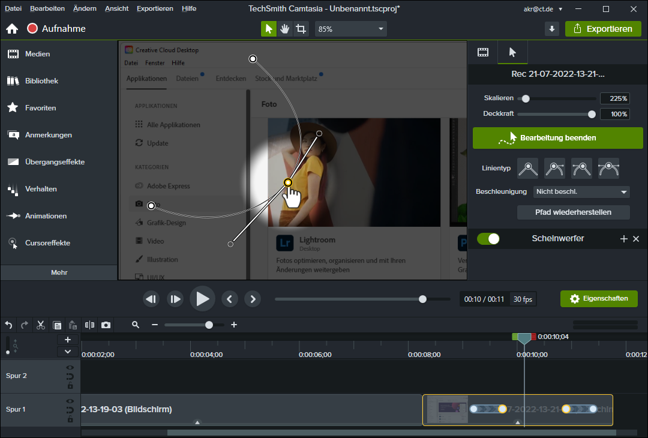
Task: Click the Deckkraft slider handle
Action: (x=592, y=114)
